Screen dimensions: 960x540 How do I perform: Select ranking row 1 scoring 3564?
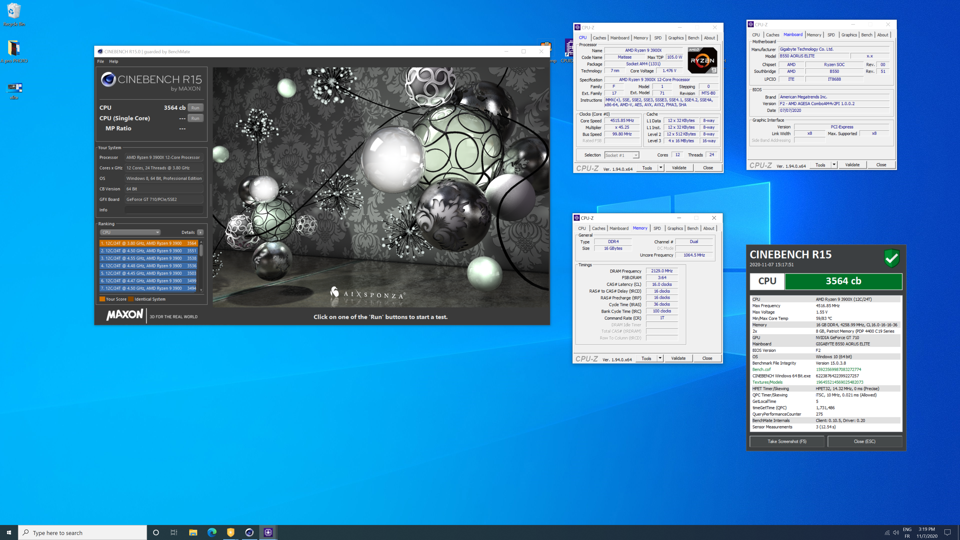(148, 243)
